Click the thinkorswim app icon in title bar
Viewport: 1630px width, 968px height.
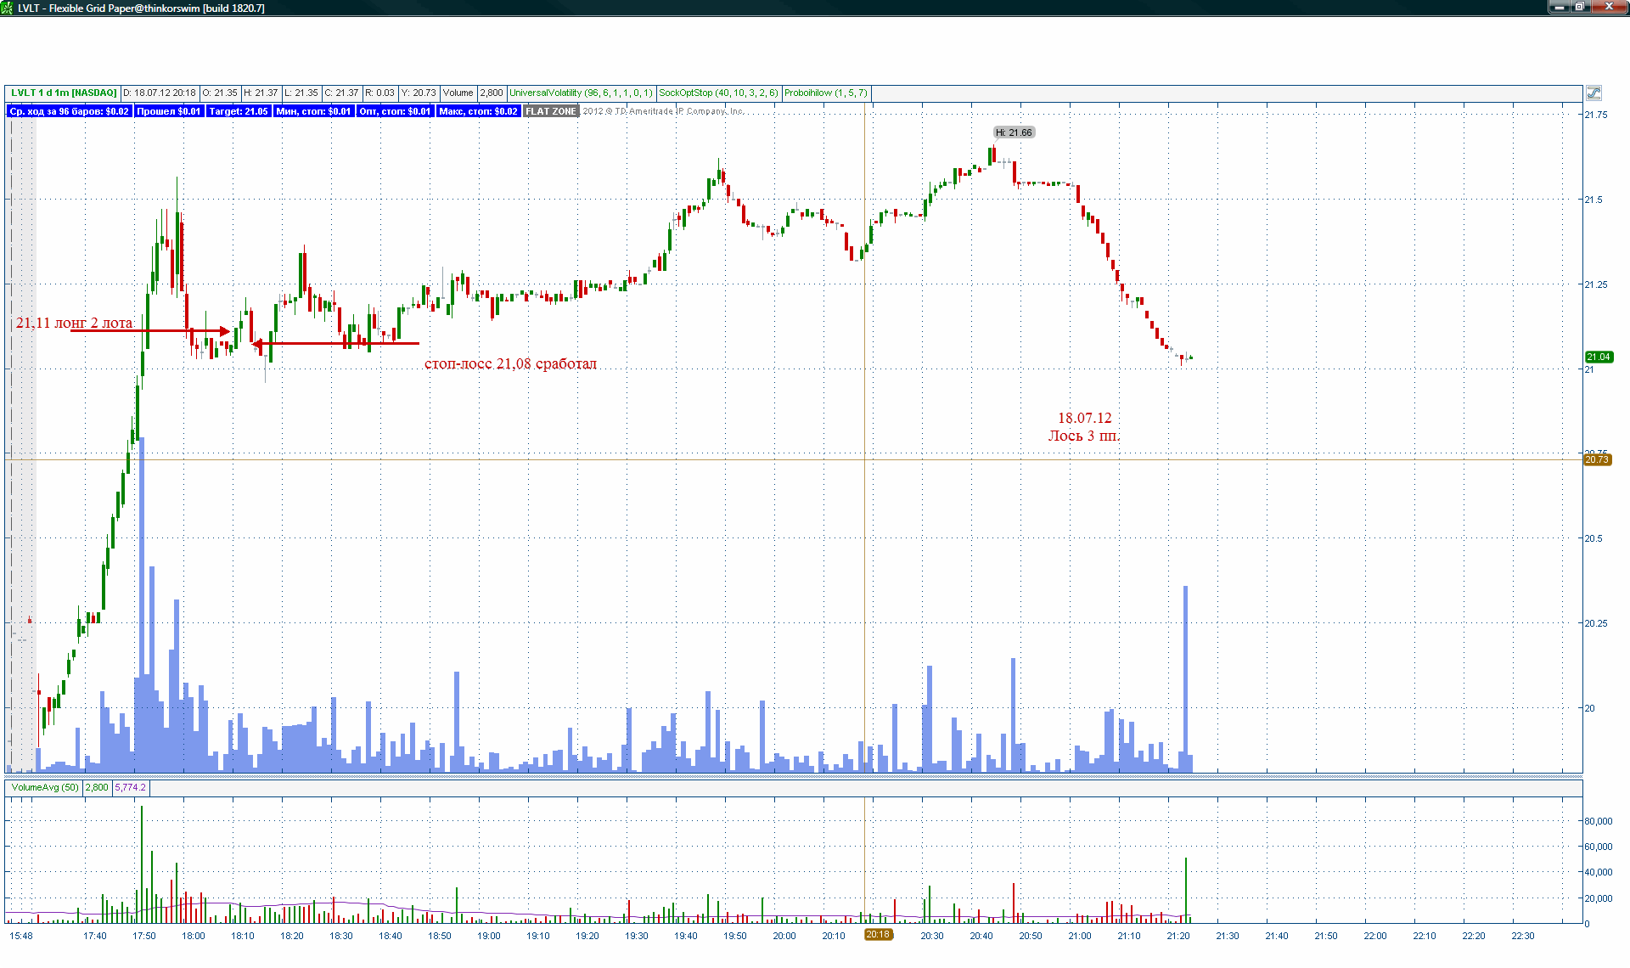pyautogui.click(x=8, y=8)
